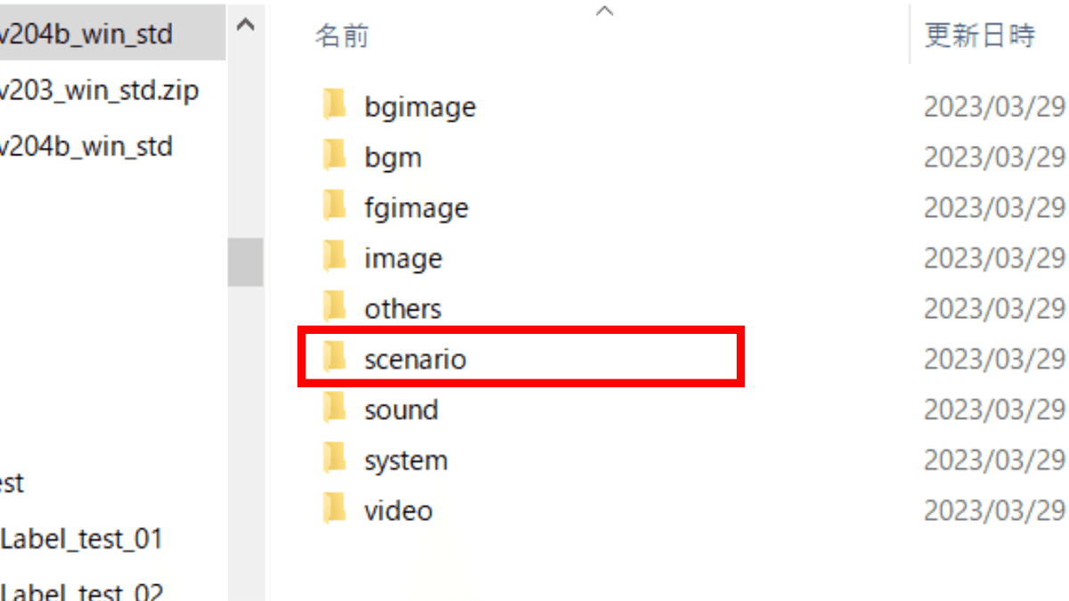Image resolution: width=1069 pixels, height=601 pixels.
Task: Select the system folder icon
Action: click(x=335, y=460)
